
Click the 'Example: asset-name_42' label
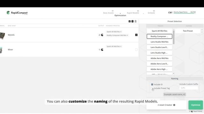pyautogui.click(x=175, y=94)
